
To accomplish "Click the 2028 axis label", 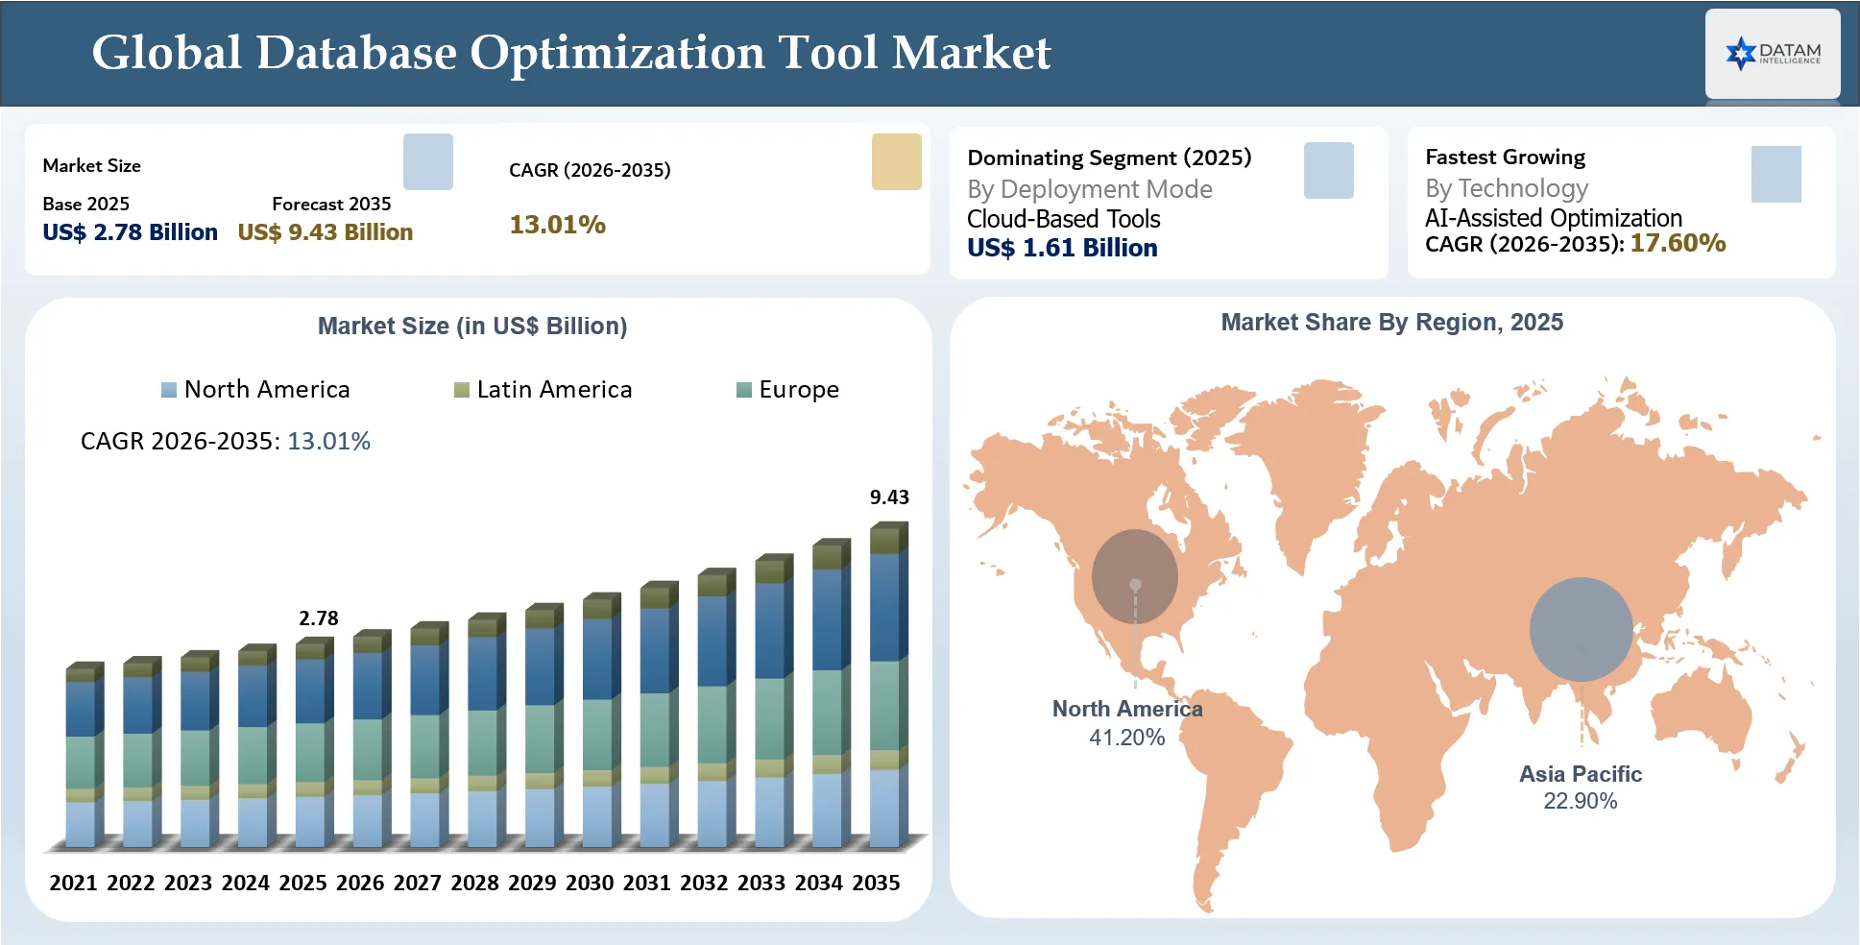I will click(475, 883).
